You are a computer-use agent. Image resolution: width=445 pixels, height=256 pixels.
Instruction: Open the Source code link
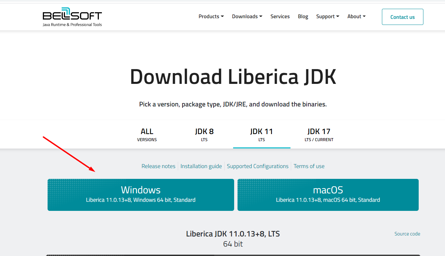pos(407,234)
